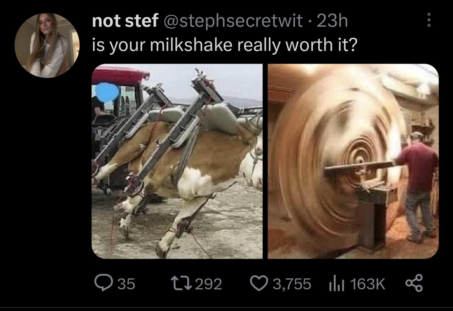Click the tweet text about milkshake
Image resolution: width=453 pixels, height=311 pixels.
point(225,45)
